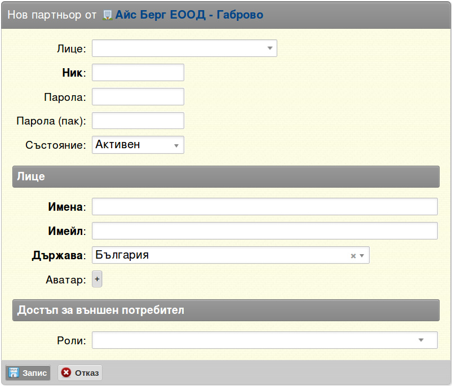Open the Държава country dropdown arrow

click(x=362, y=256)
